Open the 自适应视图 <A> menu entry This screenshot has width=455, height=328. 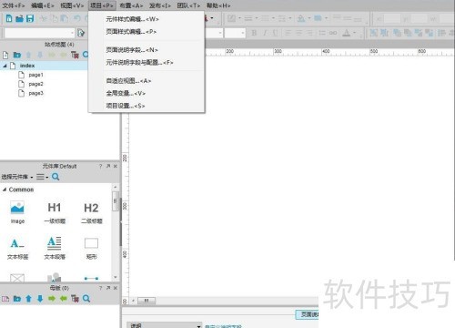tap(128, 81)
